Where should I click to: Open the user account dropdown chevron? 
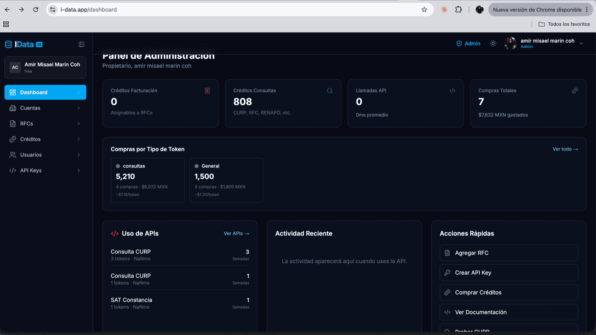[581, 44]
